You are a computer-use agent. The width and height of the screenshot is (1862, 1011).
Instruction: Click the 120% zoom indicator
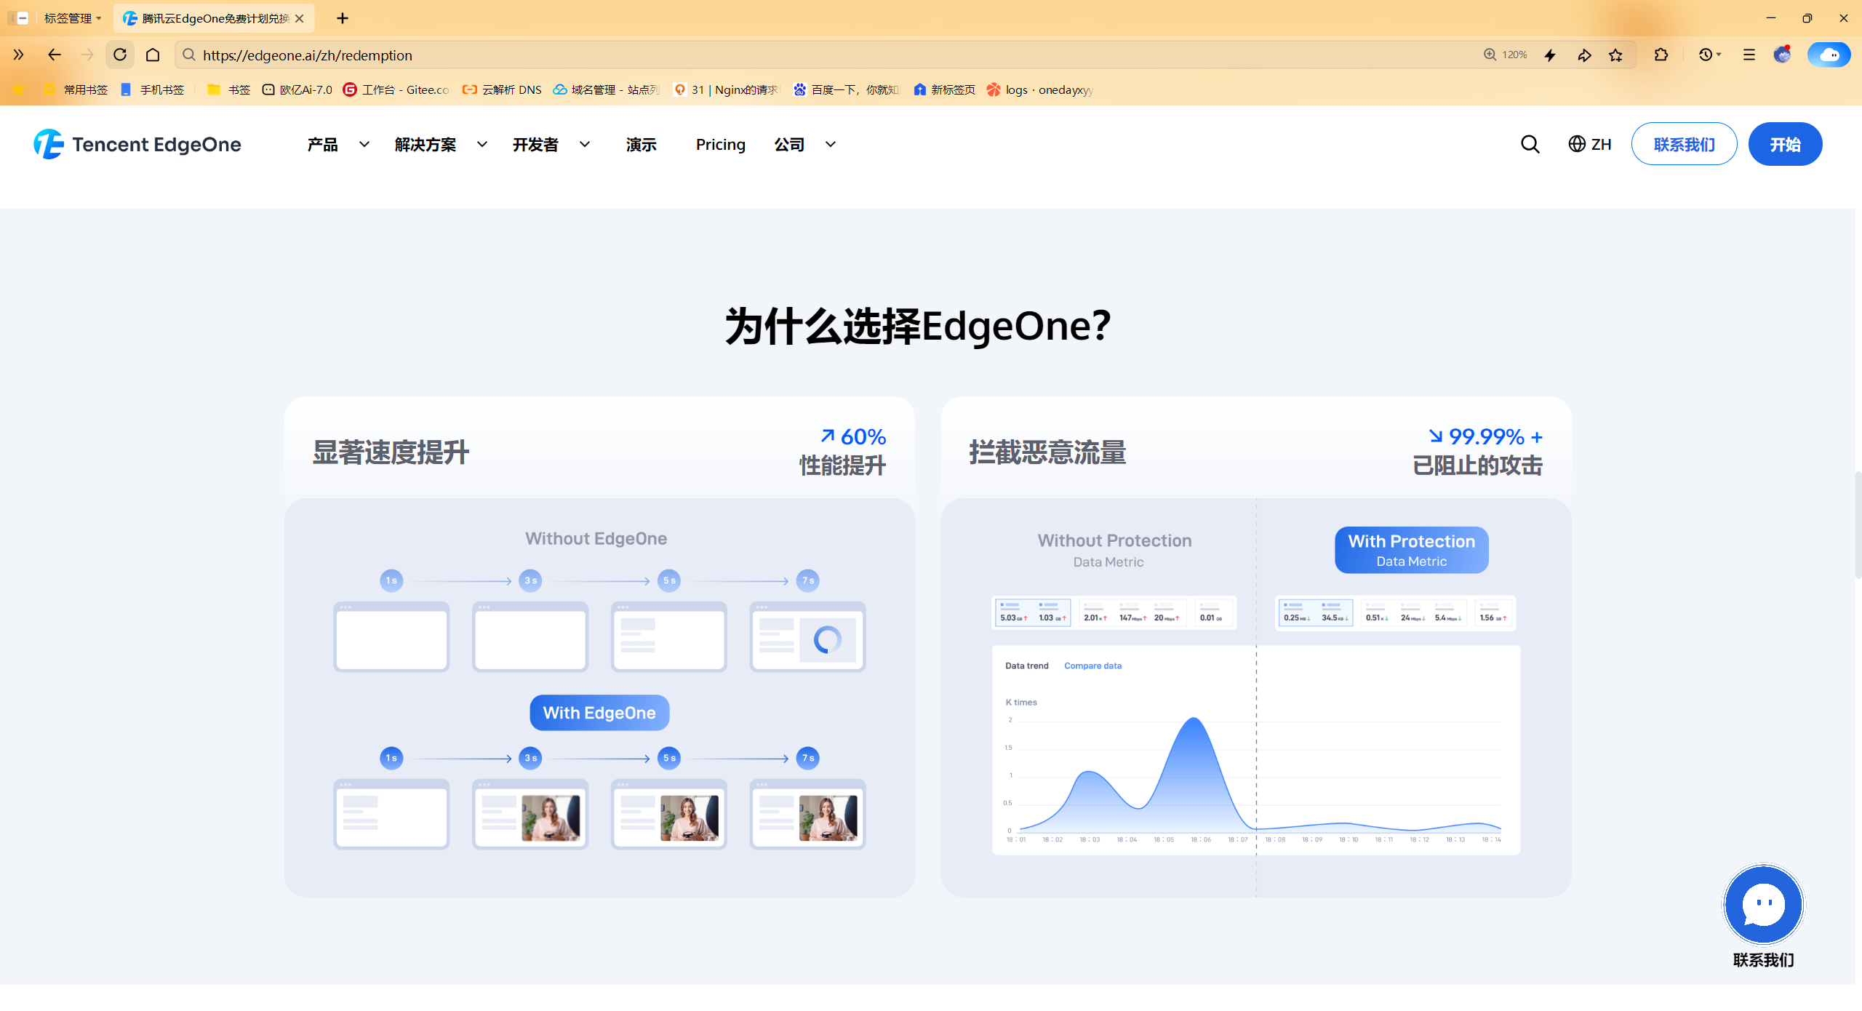1506,55
